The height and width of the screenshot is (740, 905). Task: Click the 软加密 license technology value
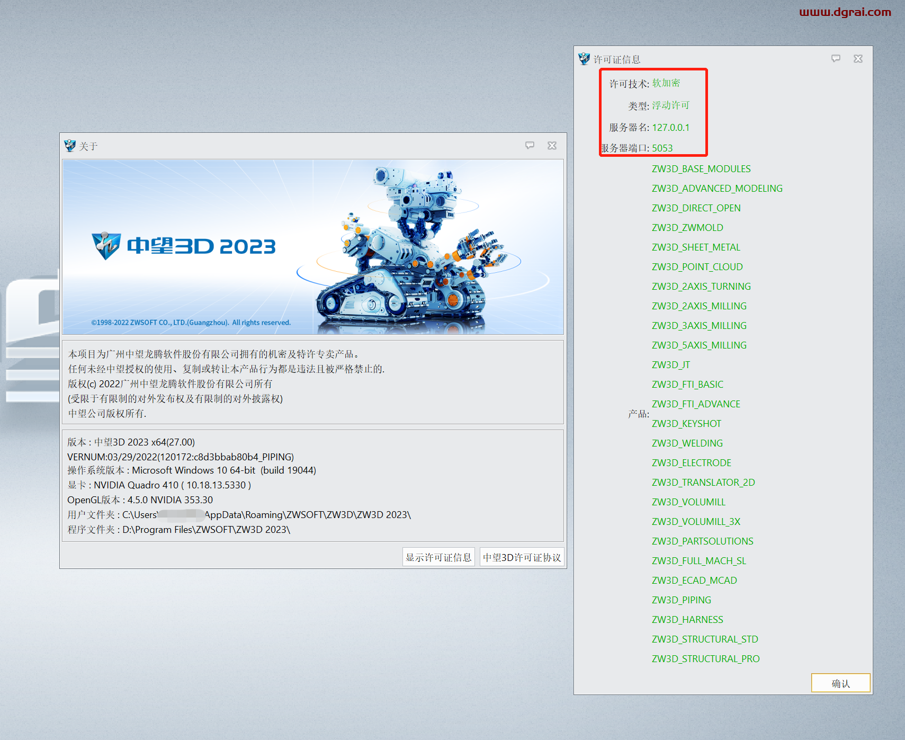click(666, 83)
